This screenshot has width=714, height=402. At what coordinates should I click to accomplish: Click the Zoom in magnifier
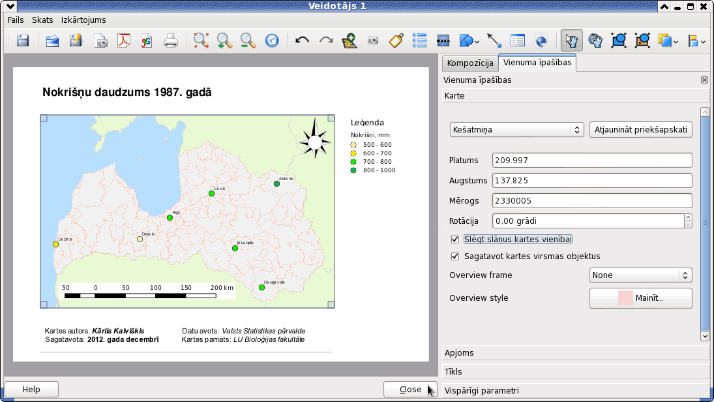pos(224,40)
